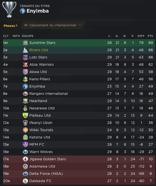Click the MFM FC purple crest
The width and height of the screenshot is (156, 186).
tap(25, 145)
